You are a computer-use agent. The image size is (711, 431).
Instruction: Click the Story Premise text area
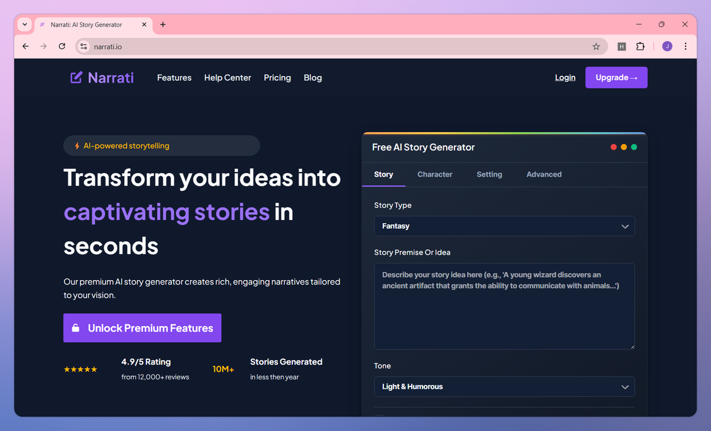point(504,307)
